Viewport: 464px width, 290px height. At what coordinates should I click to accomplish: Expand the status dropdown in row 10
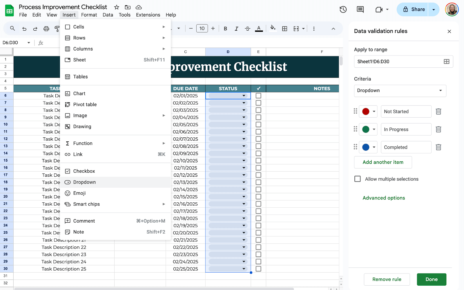(x=244, y=125)
